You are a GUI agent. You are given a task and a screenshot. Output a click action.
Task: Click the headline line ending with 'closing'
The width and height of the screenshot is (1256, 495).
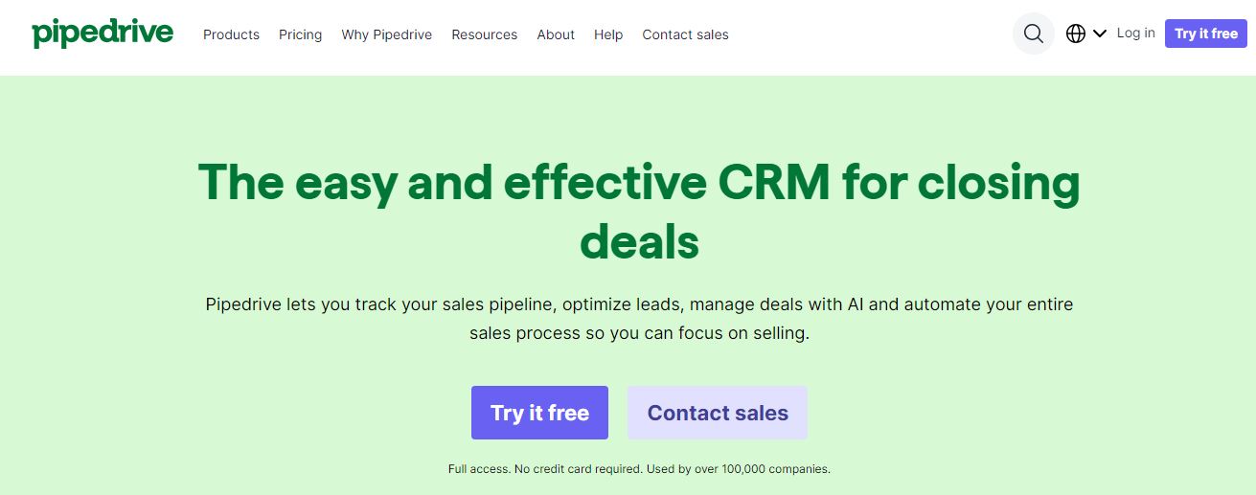coord(639,182)
